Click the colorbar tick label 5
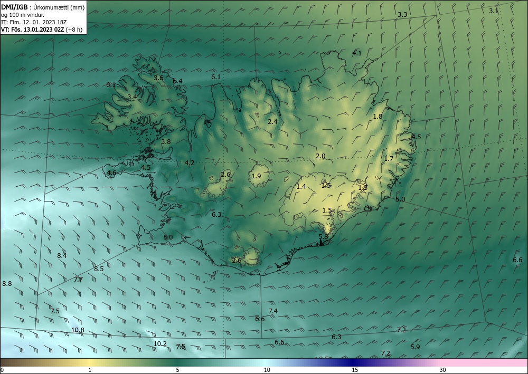The height and width of the screenshot is (374, 528). (x=177, y=370)
